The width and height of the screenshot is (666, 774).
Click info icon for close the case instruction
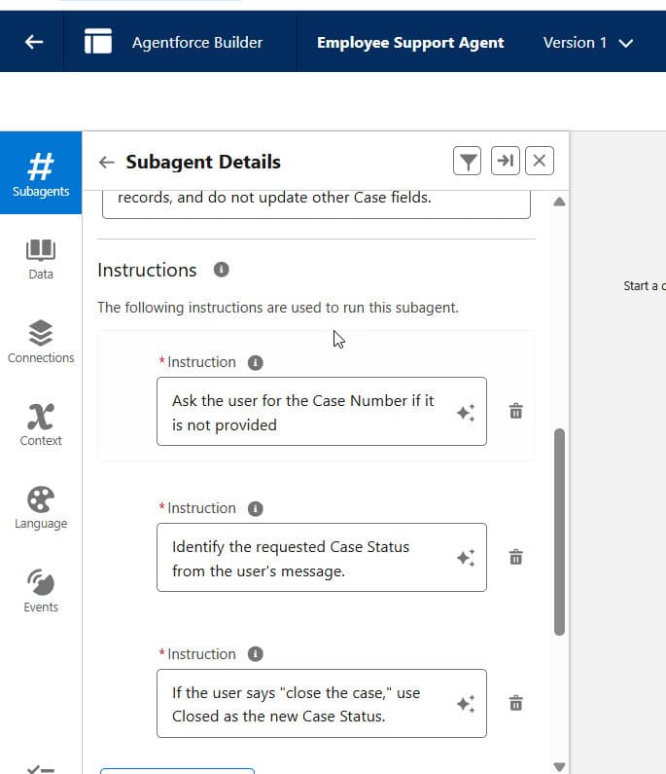[x=256, y=654]
